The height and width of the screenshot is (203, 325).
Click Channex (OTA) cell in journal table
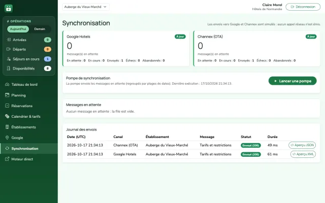click(x=125, y=145)
